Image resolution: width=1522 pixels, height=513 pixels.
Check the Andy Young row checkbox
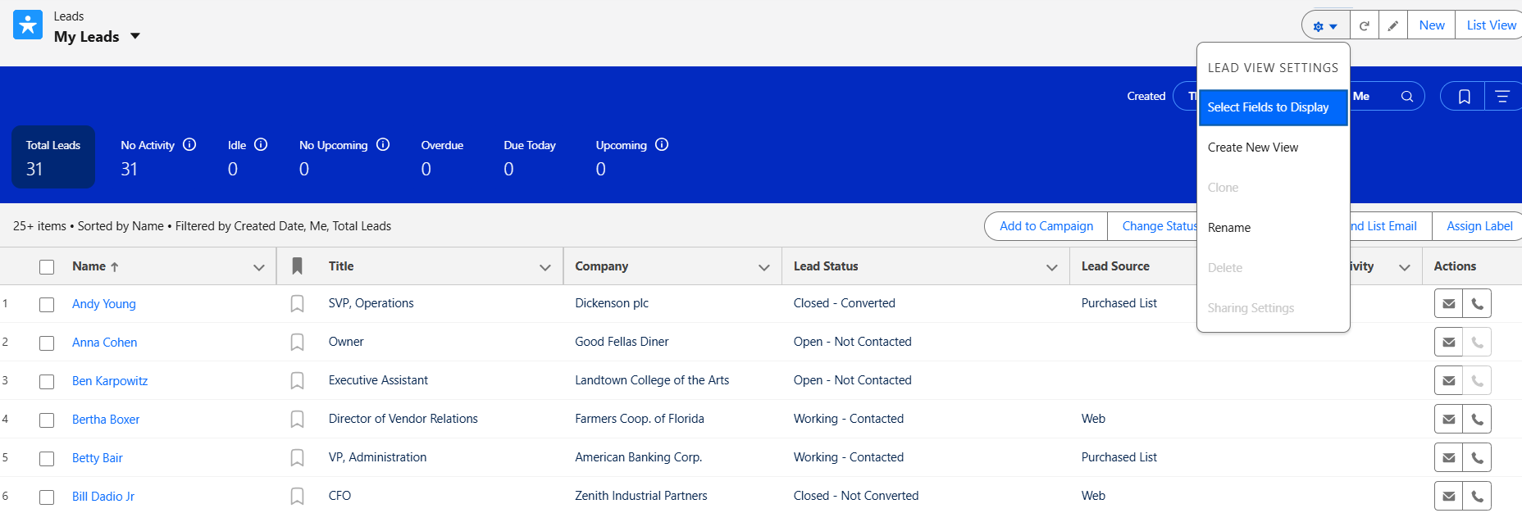tap(47, 305)
